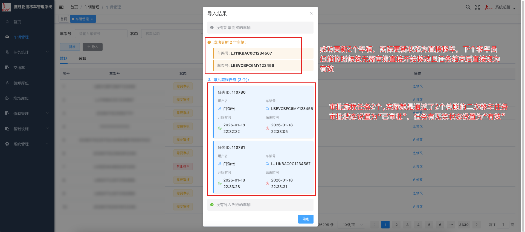Expand the 基础设施 sidebar menu
Viewport: 525px width, 232px height.
27,129
